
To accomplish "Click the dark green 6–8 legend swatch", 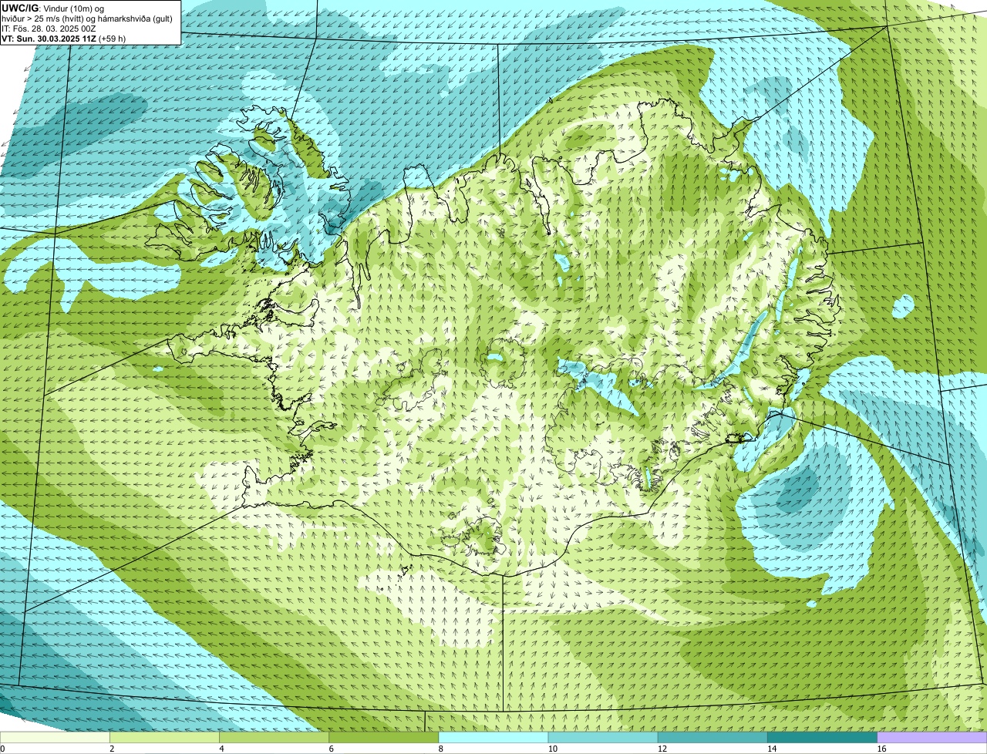I will [x=384, y=737].
